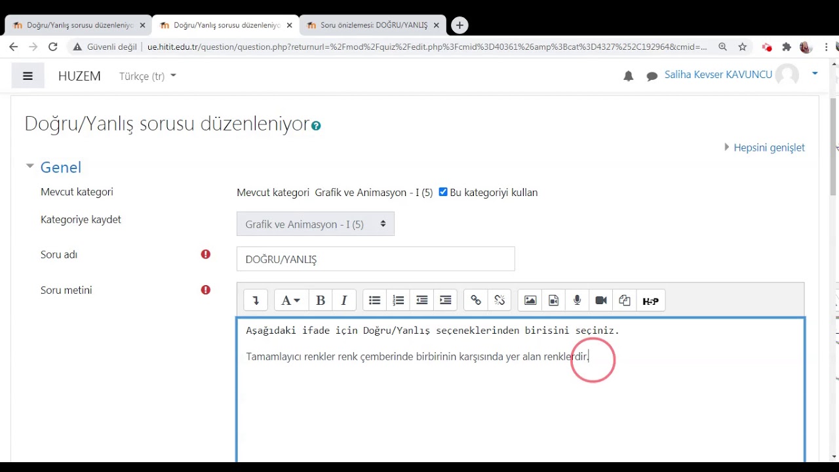Image resolution: width=839 pixels, height=472 pixels.
Task: Open the paragraph styles dropdown in editor
Action: pos(290,300)
